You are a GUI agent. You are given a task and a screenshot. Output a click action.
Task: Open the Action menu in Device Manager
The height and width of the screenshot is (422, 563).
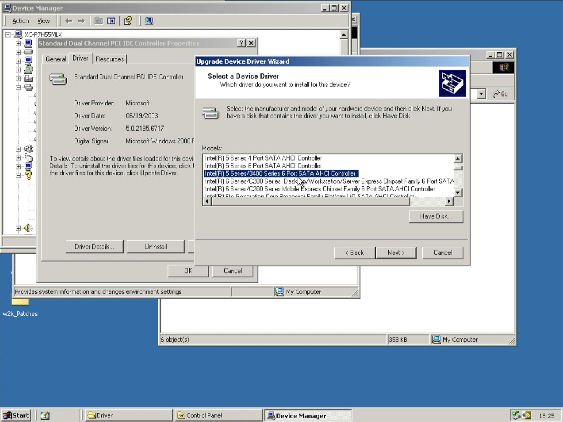coord(20,21)
